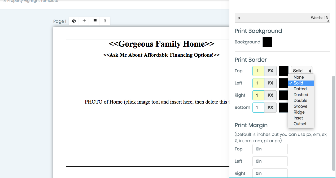Click the plus icon in page toolbar

pos(84,21)
